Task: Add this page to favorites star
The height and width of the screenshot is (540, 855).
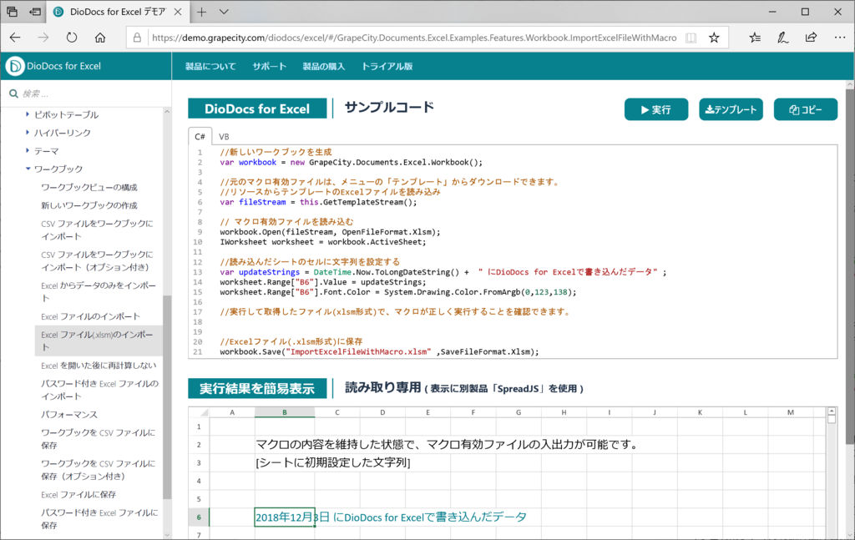Action: [x=714, y=38]
